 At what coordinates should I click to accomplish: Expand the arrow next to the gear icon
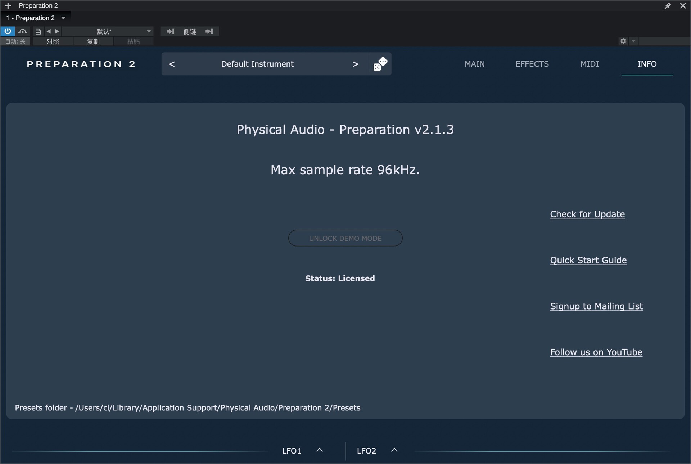point(633,41)
